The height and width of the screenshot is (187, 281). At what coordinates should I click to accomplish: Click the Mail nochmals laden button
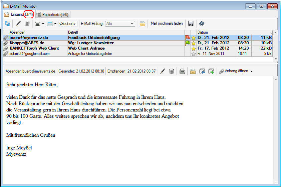point(167,23)
